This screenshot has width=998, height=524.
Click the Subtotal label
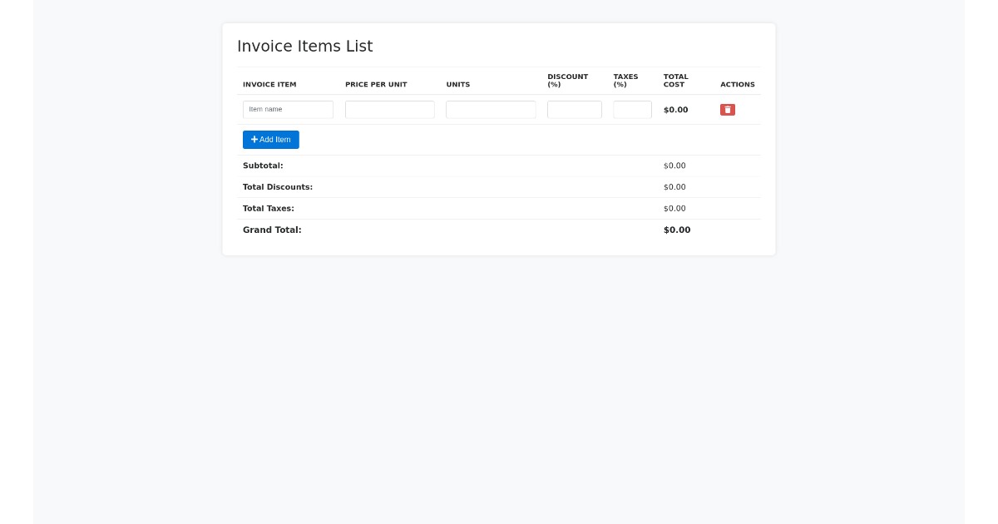click(x=263, y=166)
